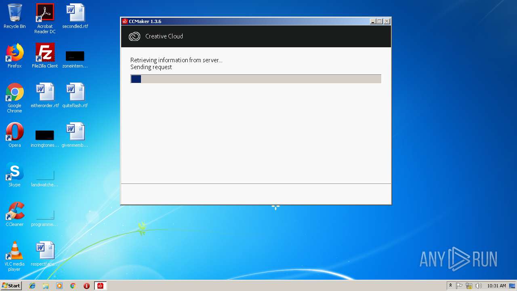Select the zoneintern... desktop file
Viewport: 517px width, 291px height.
pyautogui.click(x=75, y=59)
